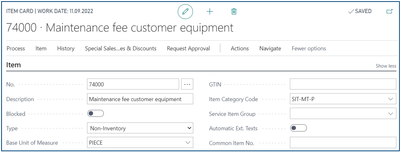Click the plus icon to create new item
Screen dimensions: 401x152
point(210,11)
